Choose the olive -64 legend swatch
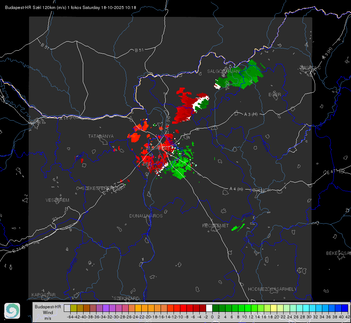 (x=73, y=308)
